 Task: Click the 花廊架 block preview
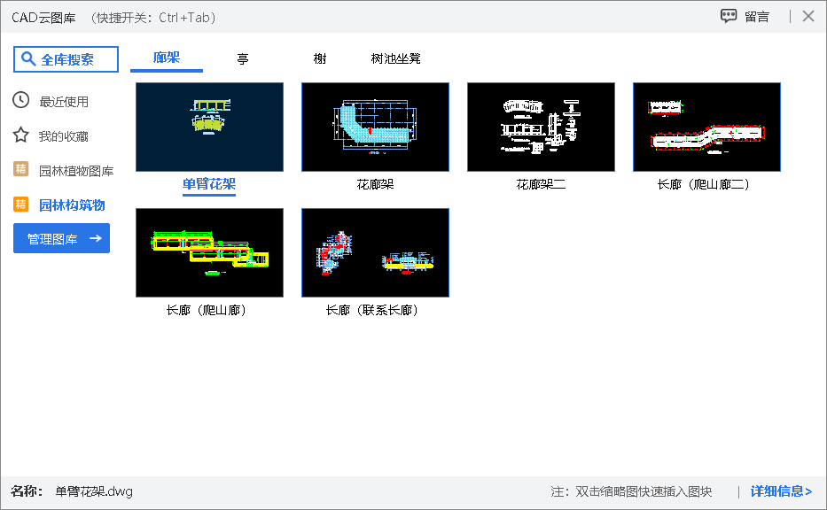[375, 126]
